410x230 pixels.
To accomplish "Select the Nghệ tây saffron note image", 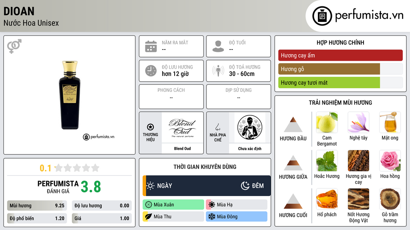I will tap(358, 122).
